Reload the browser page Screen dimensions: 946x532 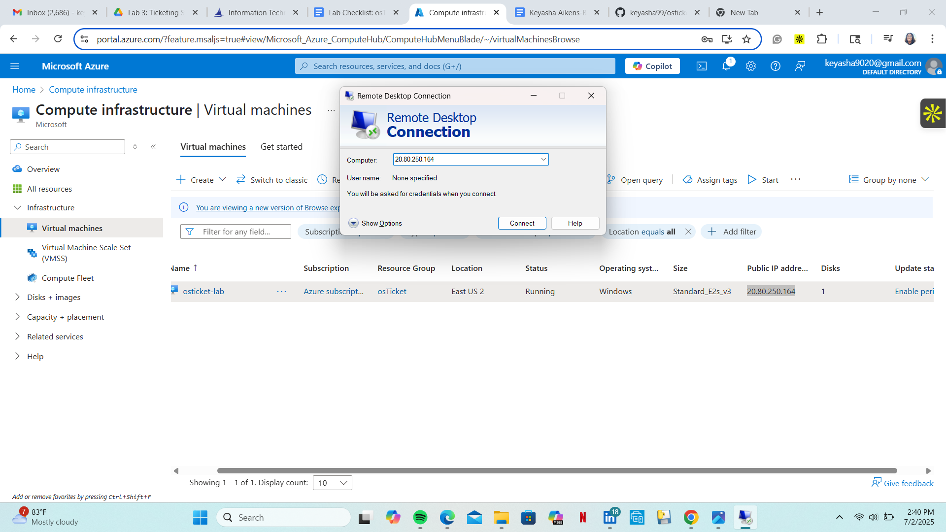58,39
